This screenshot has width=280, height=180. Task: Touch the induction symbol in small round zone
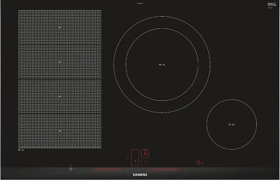232,124
